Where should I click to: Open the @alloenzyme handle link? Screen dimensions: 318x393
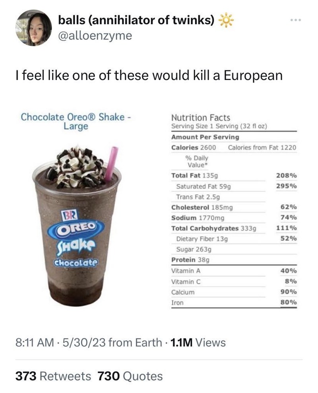click(x=95, y=35)
